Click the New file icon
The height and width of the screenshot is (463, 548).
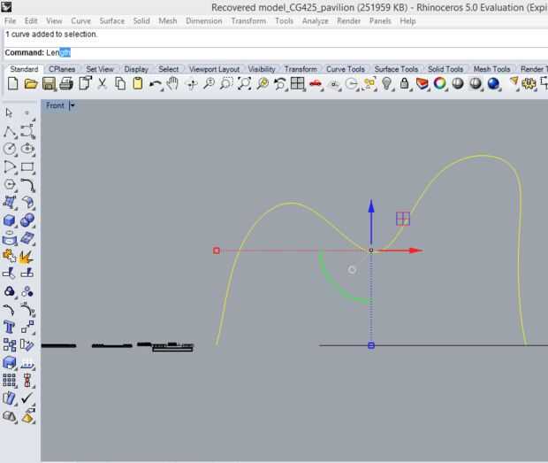click(x=12, y=84)
